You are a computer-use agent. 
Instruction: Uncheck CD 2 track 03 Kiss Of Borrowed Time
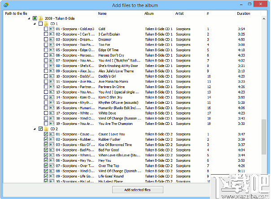[46, 145]
